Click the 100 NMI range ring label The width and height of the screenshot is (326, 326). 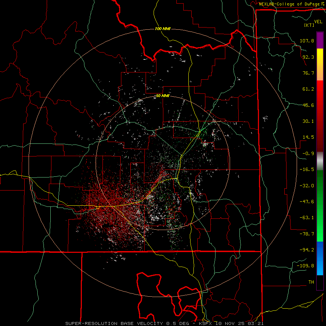point(163,29)
